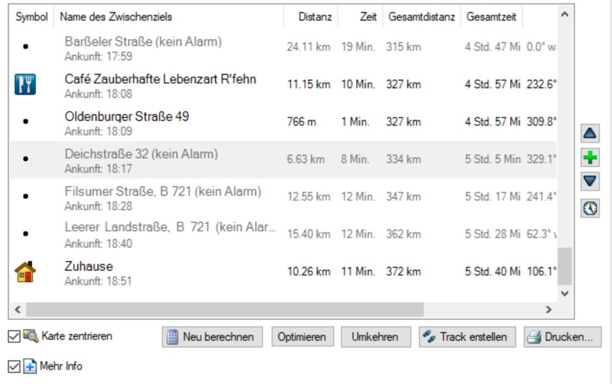This screenshot has height=384, width=612.
Task: Reverse the route with Umkehren
Action: point(376,337)
